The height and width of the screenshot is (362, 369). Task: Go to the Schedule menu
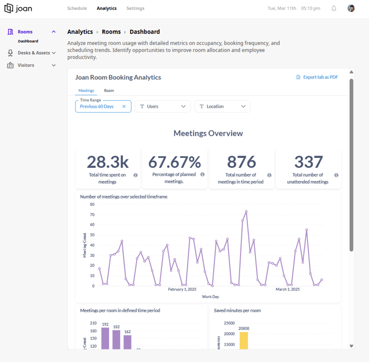[77, 8]
